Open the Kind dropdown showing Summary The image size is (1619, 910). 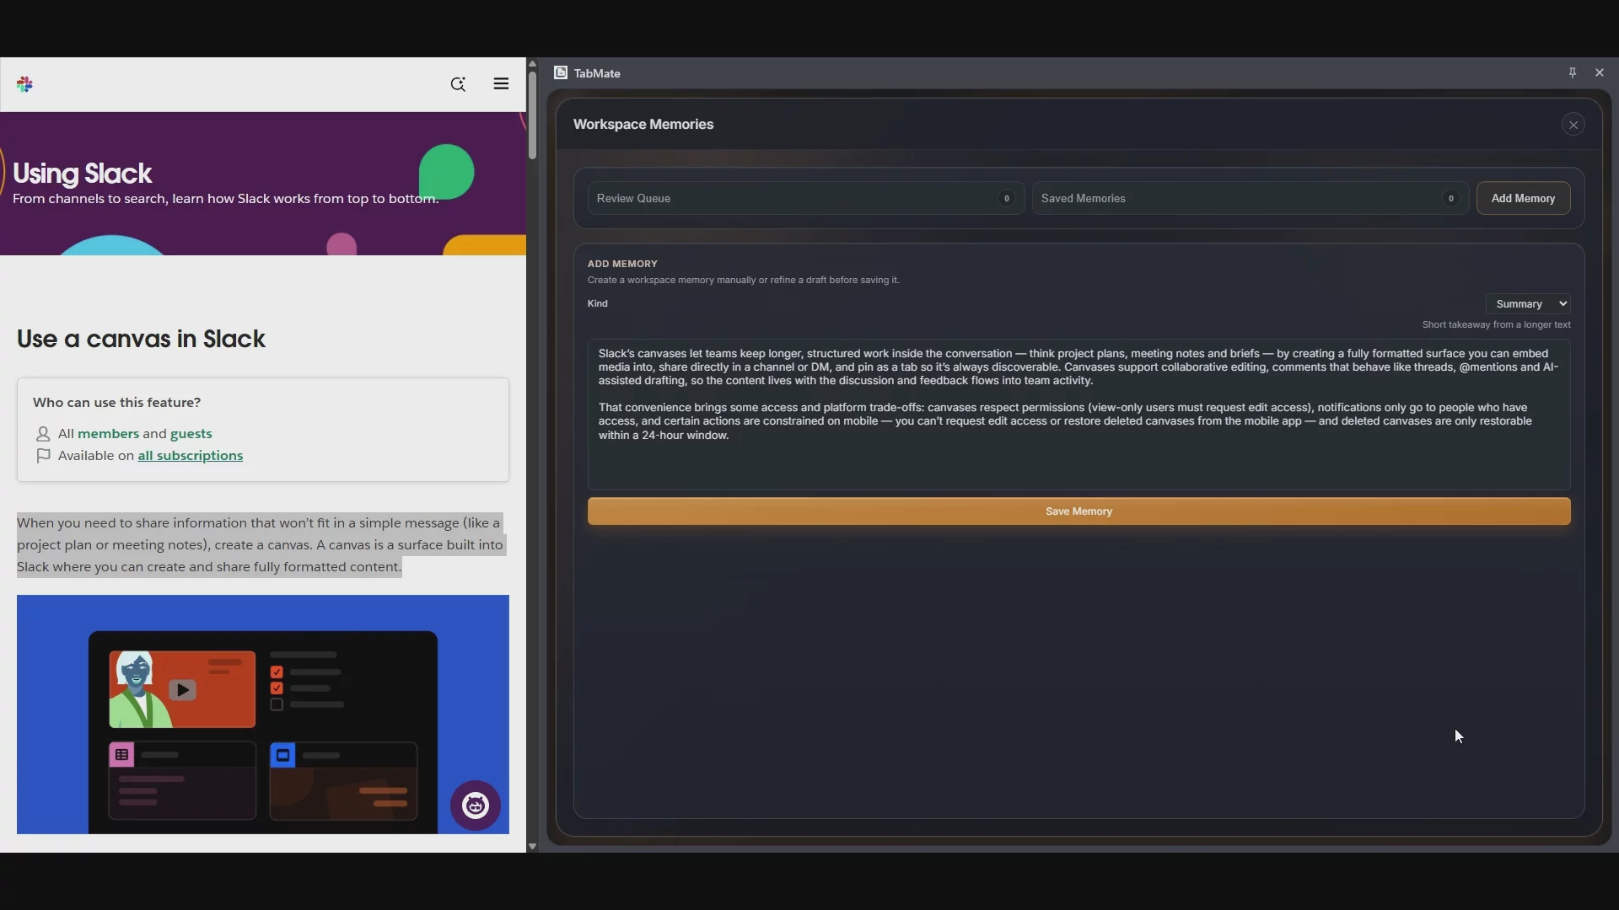click(1528, 303)
